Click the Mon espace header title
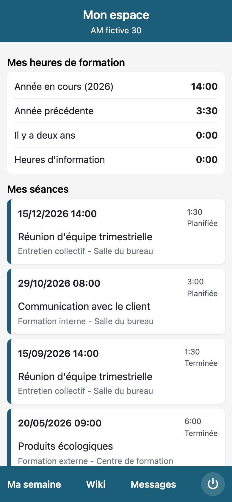The width and height of the screenshot is (232, 502). click(x=116, y=15)
